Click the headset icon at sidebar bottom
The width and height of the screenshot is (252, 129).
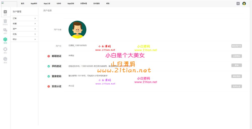coord(5,59)
